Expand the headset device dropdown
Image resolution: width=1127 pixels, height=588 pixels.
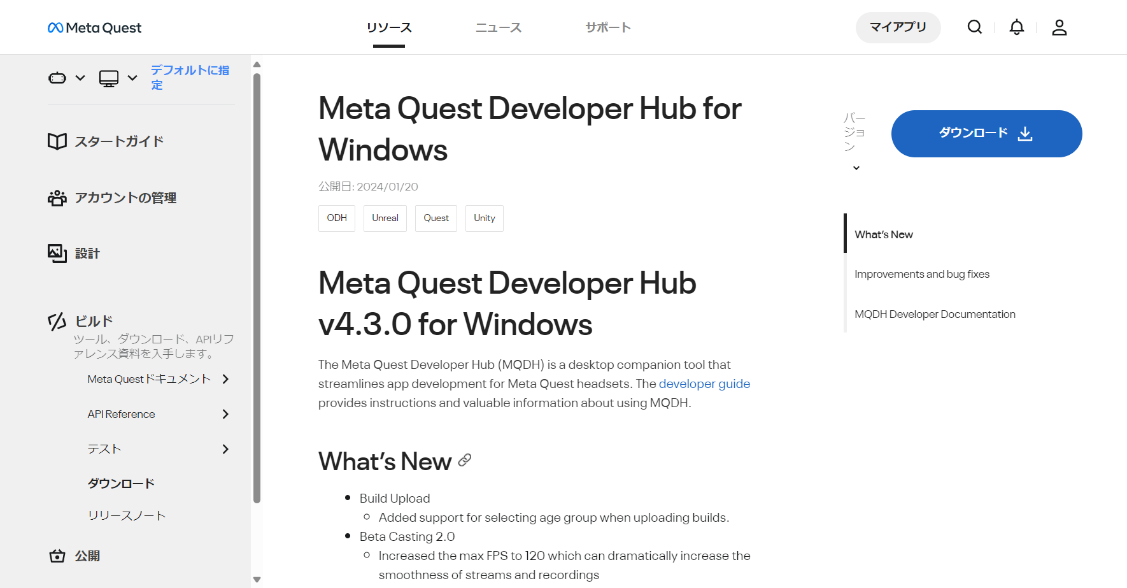66,78
